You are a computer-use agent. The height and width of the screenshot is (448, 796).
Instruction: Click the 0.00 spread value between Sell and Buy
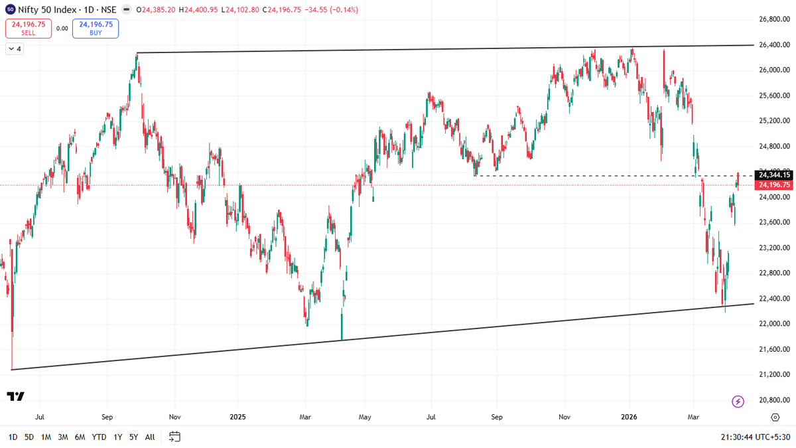tap(62, 29)
